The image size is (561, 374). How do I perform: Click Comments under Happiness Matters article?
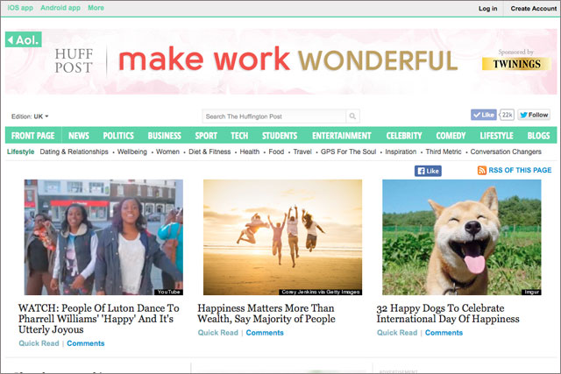[265, 333]
